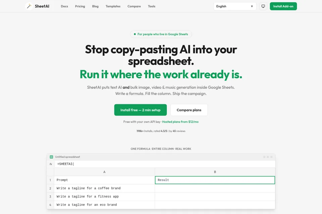Select the Prompt cell
The width and height of the screenshot is (322, 214).
(104, 180)
